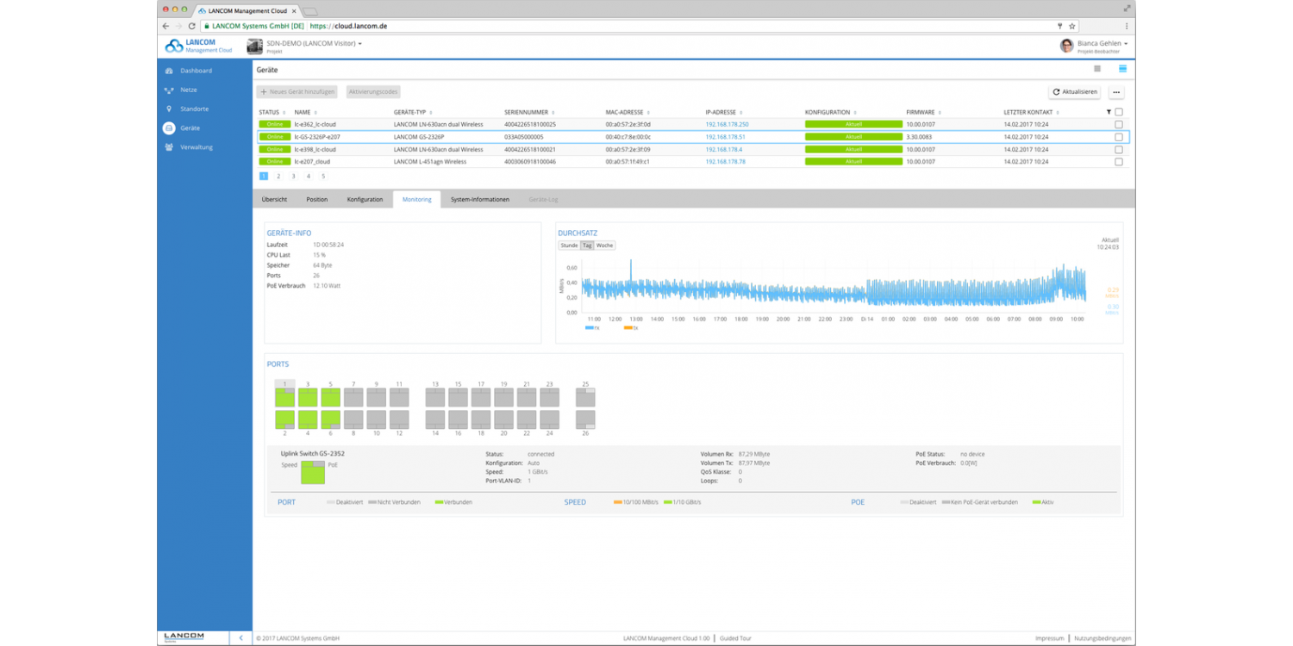Sort the table by FIRMWARE column
This screenshot has width=1293, height=646.
(x=924, y=112)
